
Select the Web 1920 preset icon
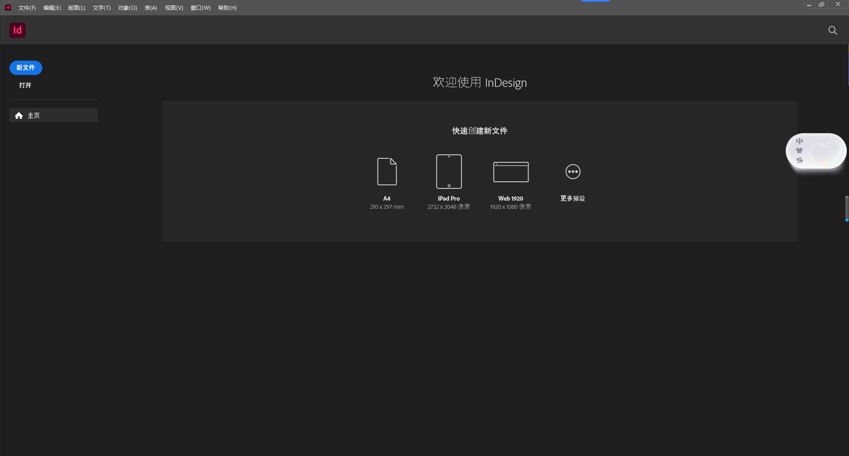pos(510,172)
